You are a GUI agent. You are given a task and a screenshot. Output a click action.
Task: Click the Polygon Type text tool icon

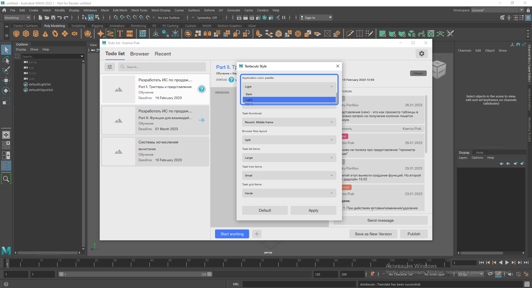(x=120, y=34)
